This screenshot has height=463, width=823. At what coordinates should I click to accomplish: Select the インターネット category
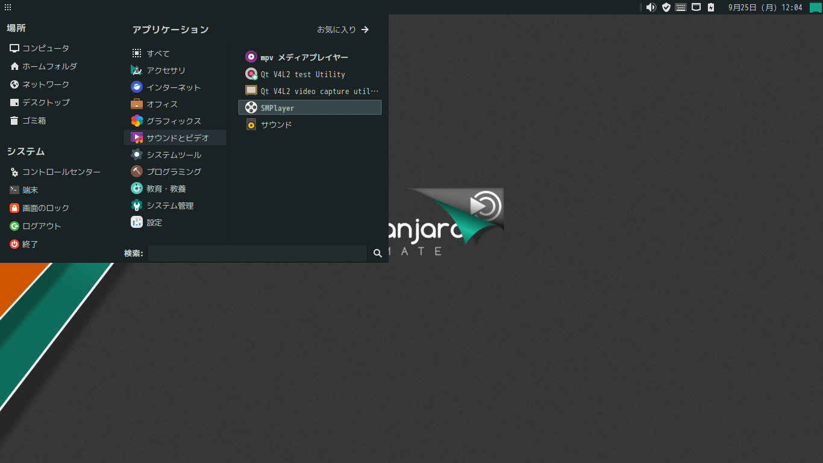coord(175,87)
